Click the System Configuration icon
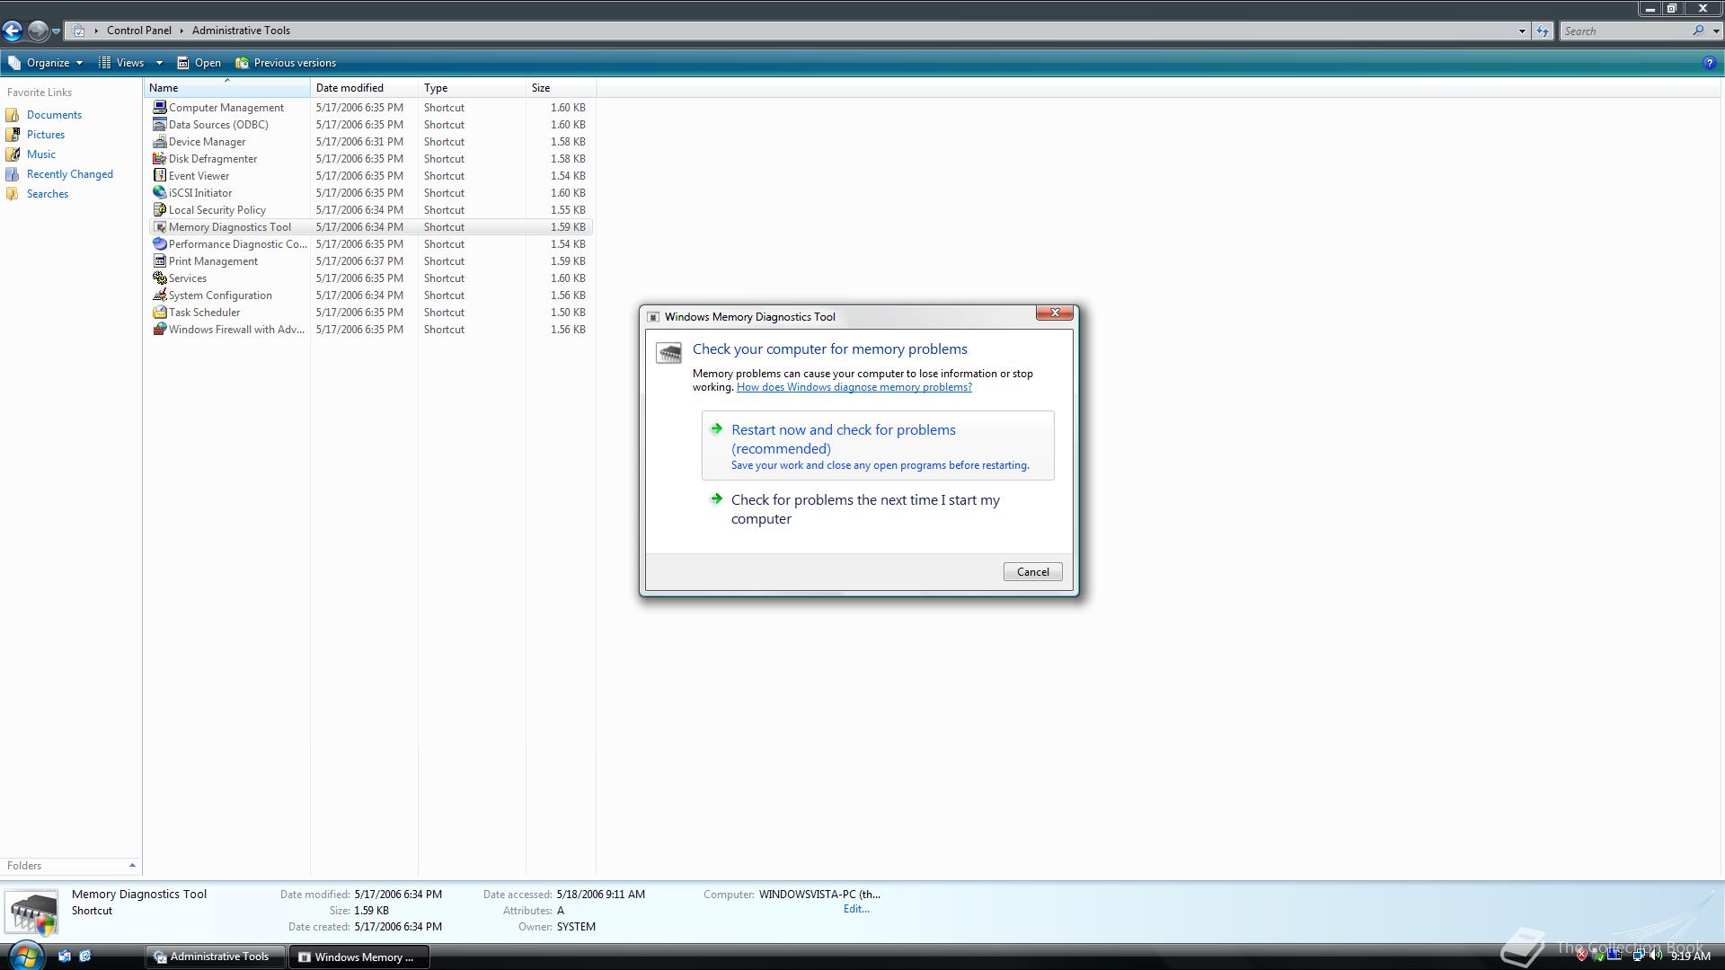 [x=160, y=295]
